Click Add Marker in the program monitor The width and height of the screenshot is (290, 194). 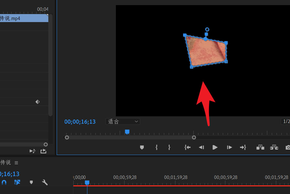tap(142, 147)
